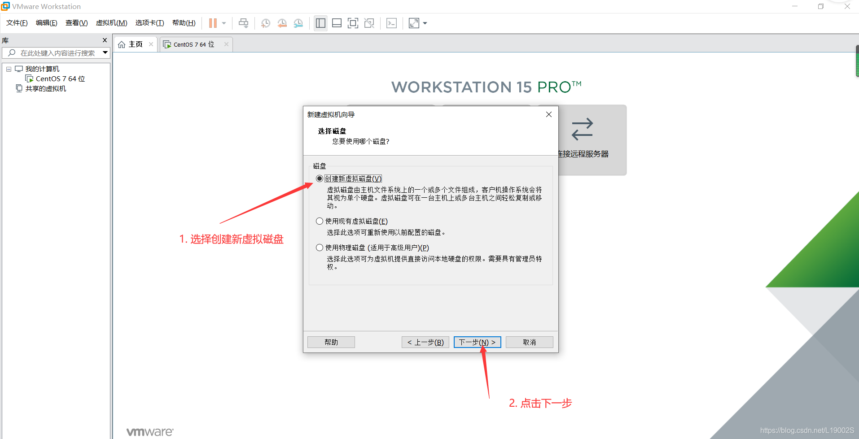Click the 上一步(B) back button
This screenshot has width=859, height=439.
(425, 342)
